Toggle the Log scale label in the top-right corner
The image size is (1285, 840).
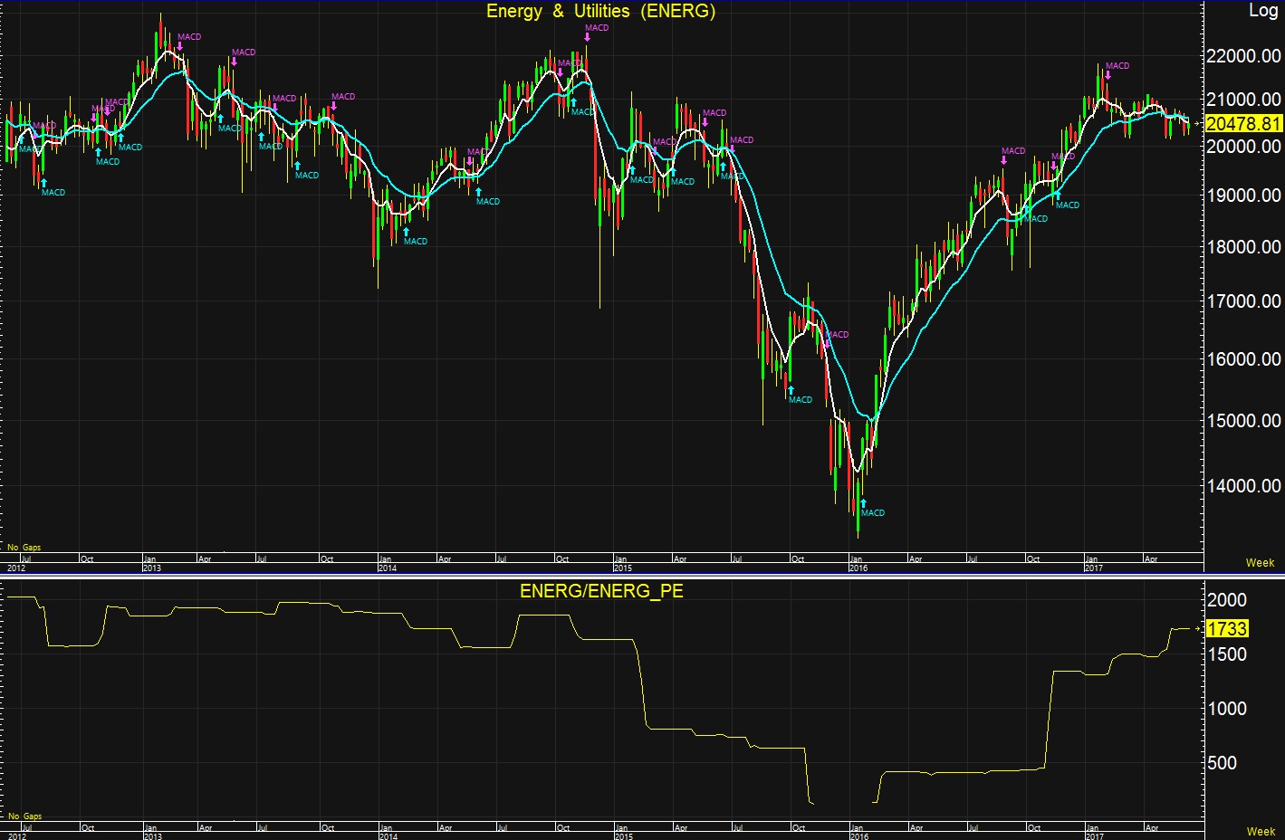(x=1262, y=11)
